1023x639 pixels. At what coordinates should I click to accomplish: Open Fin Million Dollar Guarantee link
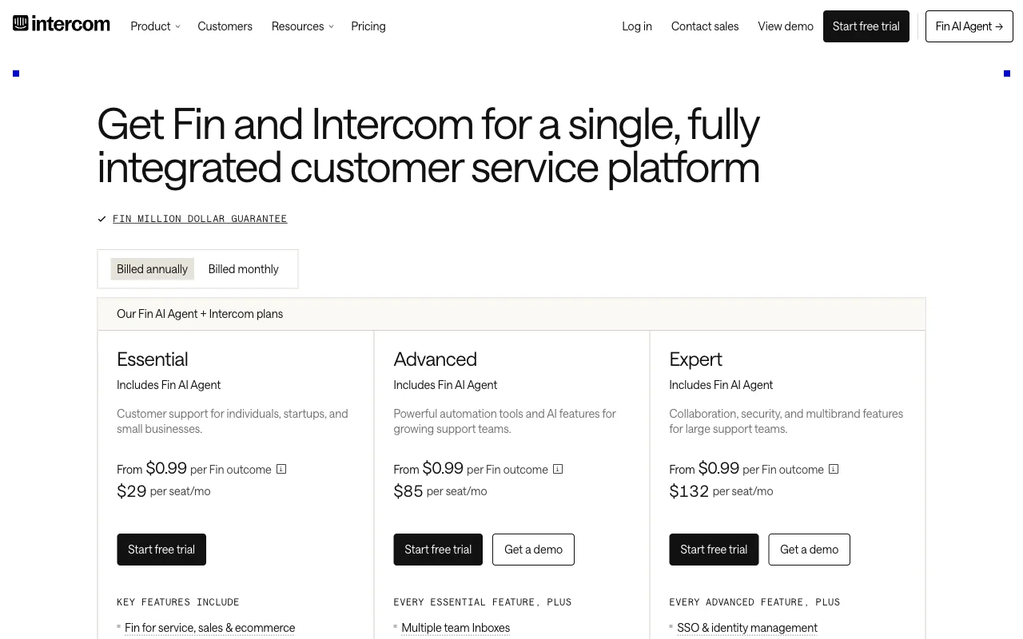coord(200,219)
